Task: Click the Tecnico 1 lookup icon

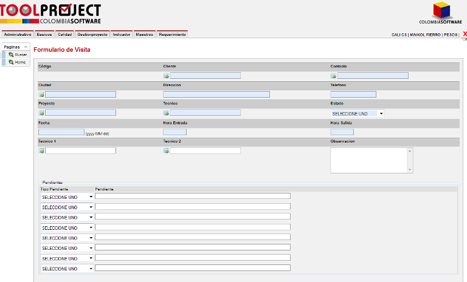Action: click(41, 150)
